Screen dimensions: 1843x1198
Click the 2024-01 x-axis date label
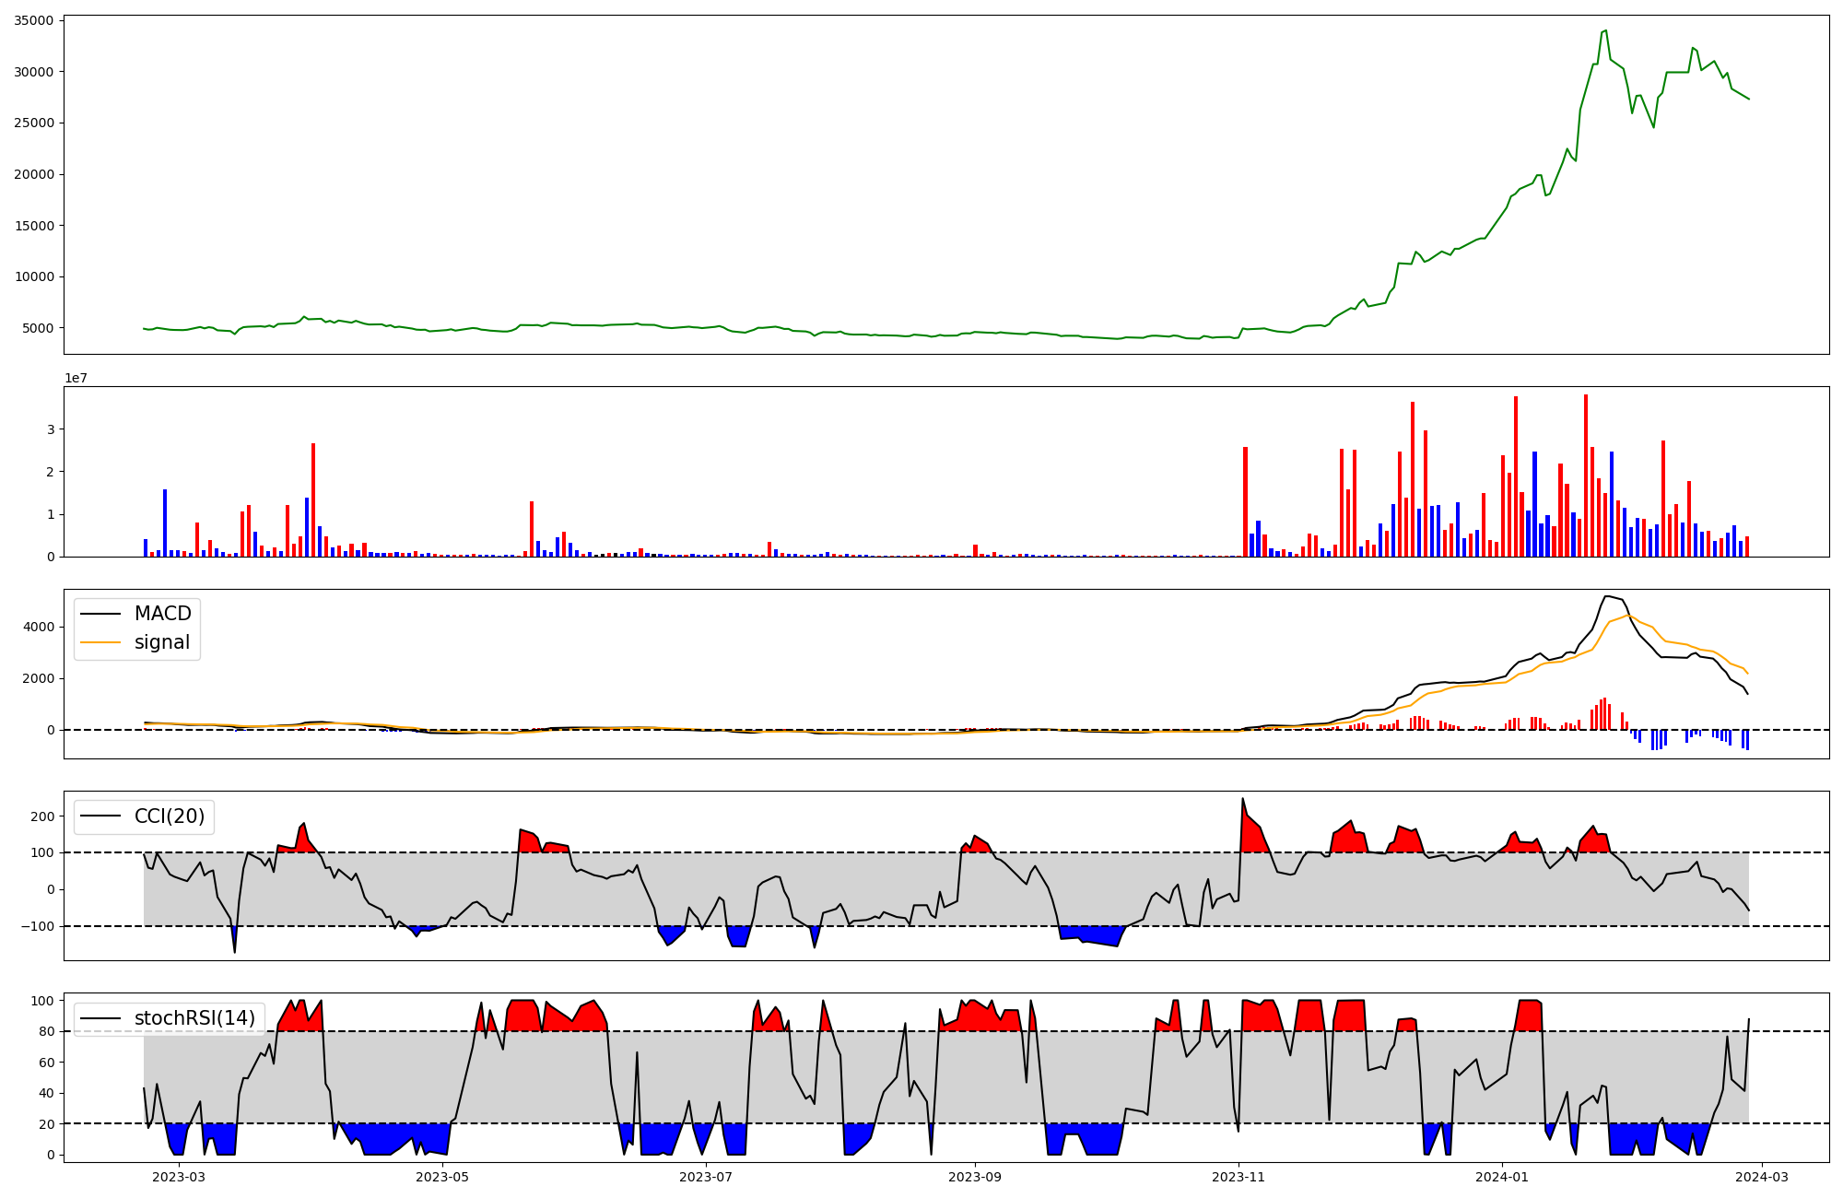[x=1502, y=1177]
